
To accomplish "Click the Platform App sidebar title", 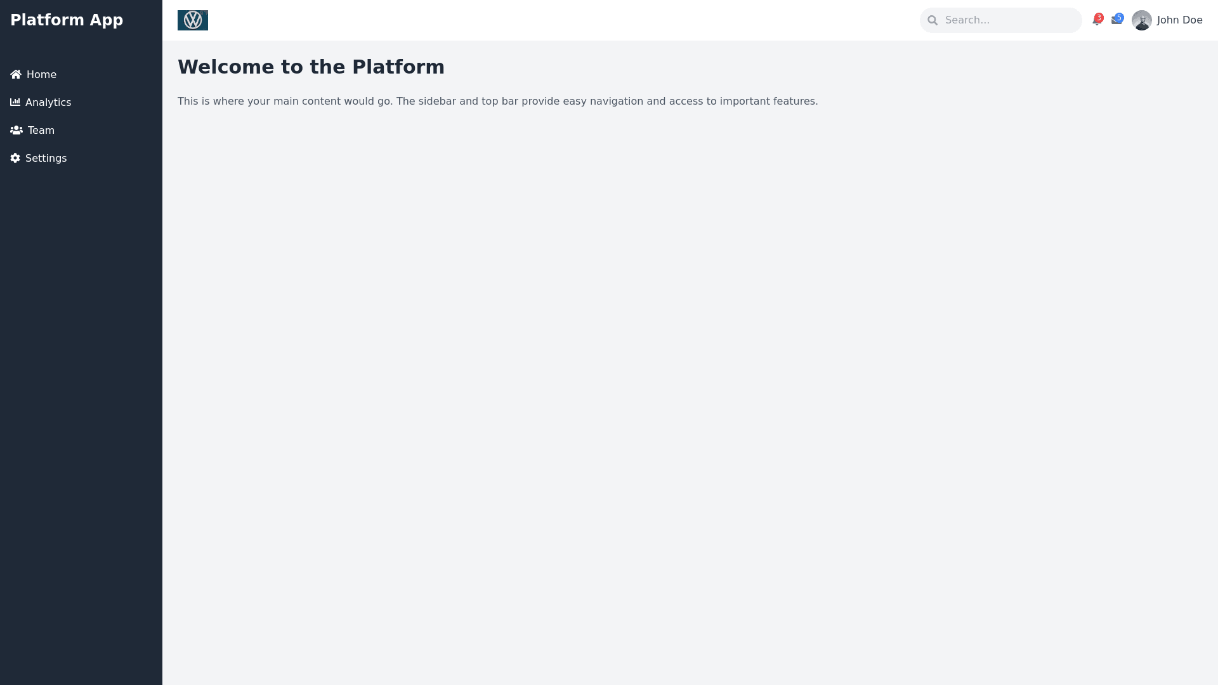I will click(x=67, y=20).
